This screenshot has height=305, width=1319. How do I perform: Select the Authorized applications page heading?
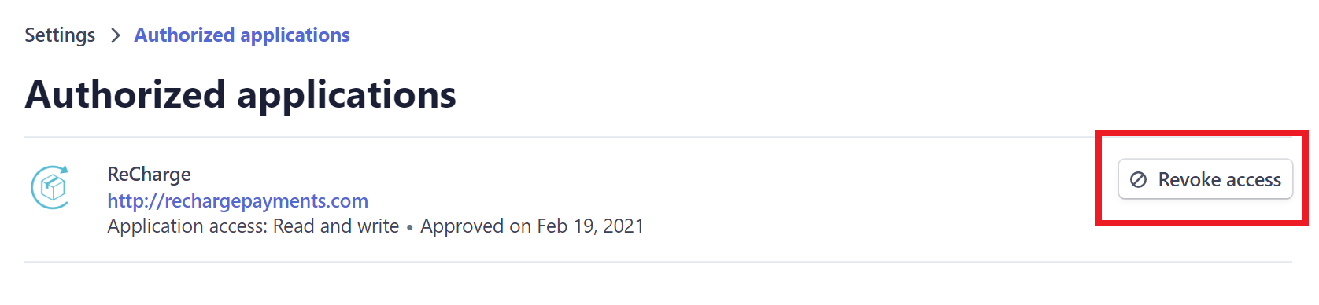coord(241,94)
